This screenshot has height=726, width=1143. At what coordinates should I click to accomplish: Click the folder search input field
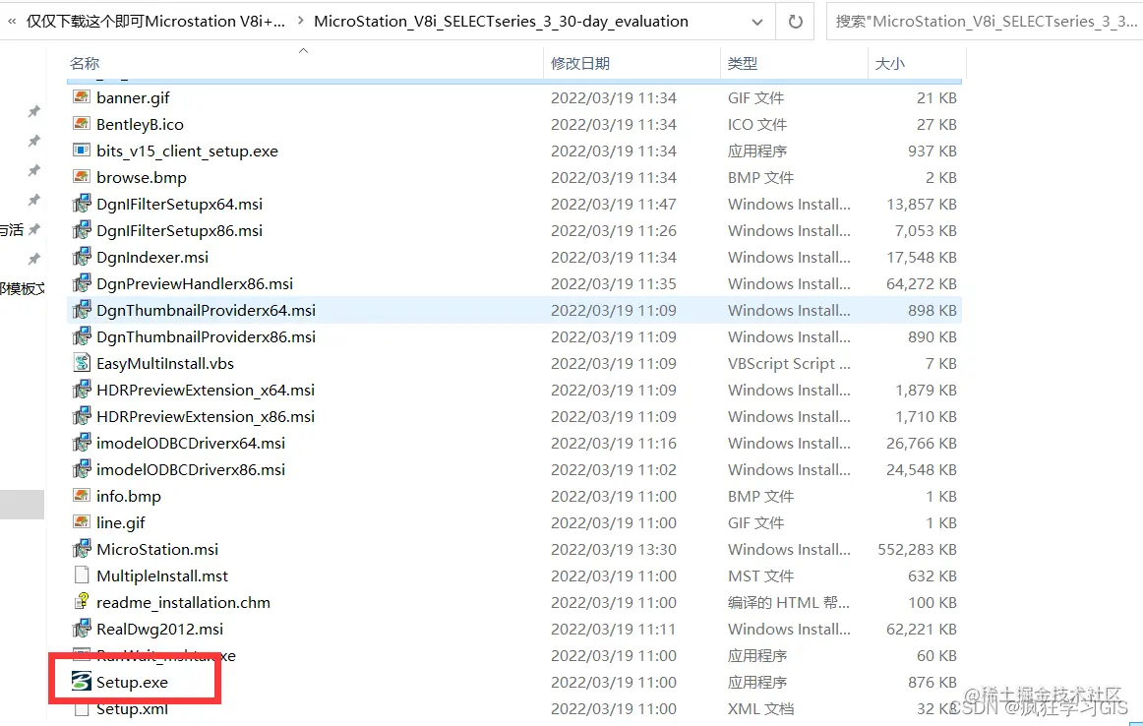pyautogui.click(x=984, y=21)
